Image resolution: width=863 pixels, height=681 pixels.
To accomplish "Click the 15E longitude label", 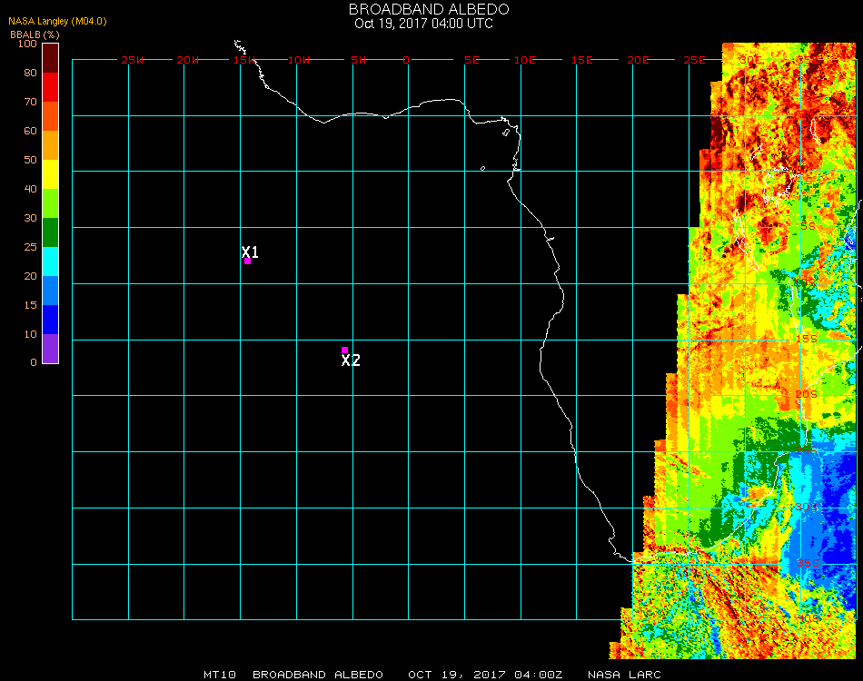I will point(581,60).
